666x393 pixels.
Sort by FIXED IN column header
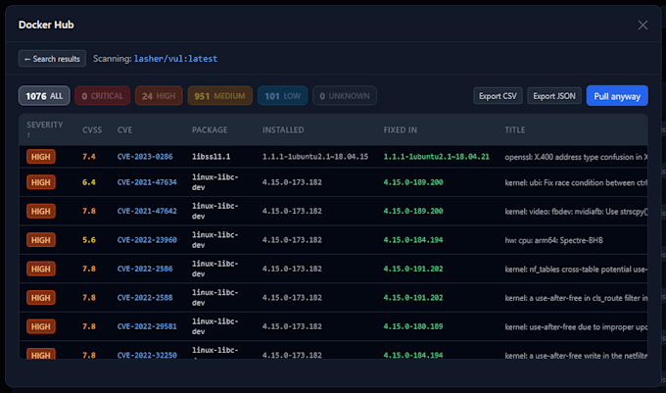401,130
